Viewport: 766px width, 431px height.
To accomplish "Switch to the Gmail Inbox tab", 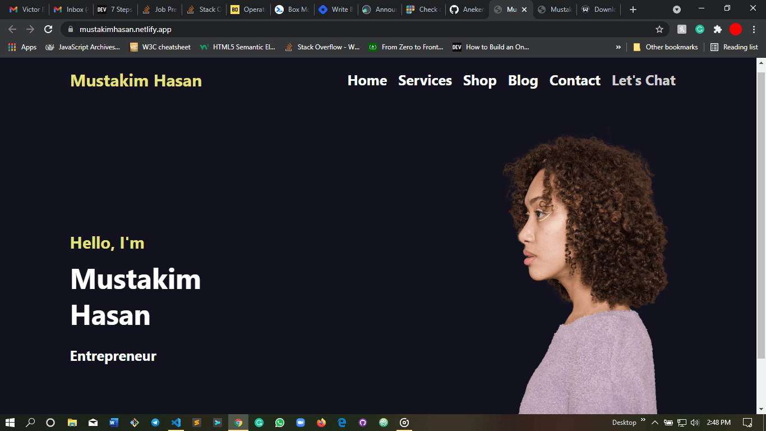I will [x=71, y=10].
